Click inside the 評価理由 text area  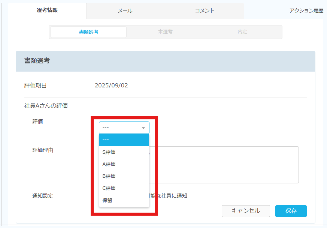tap(225, 165)
